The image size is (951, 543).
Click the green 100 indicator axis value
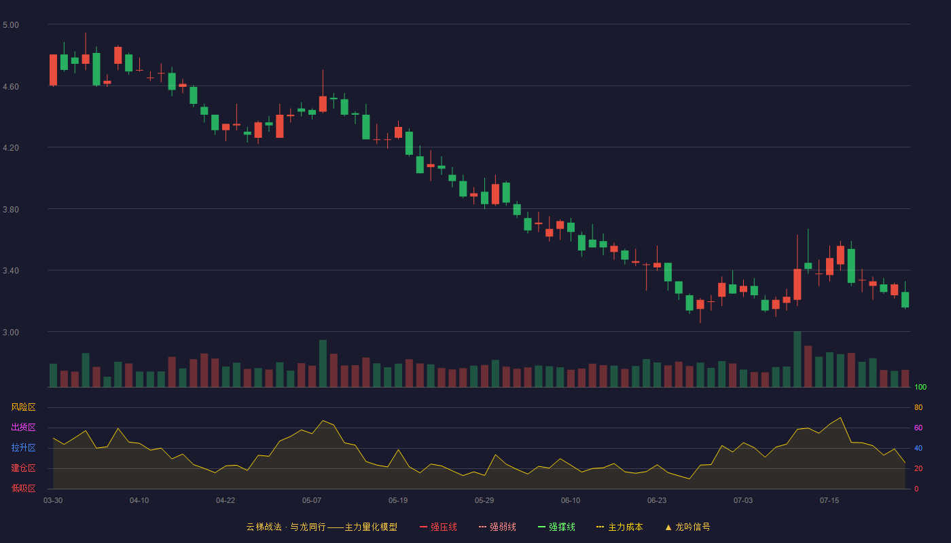tap(920, 388)
